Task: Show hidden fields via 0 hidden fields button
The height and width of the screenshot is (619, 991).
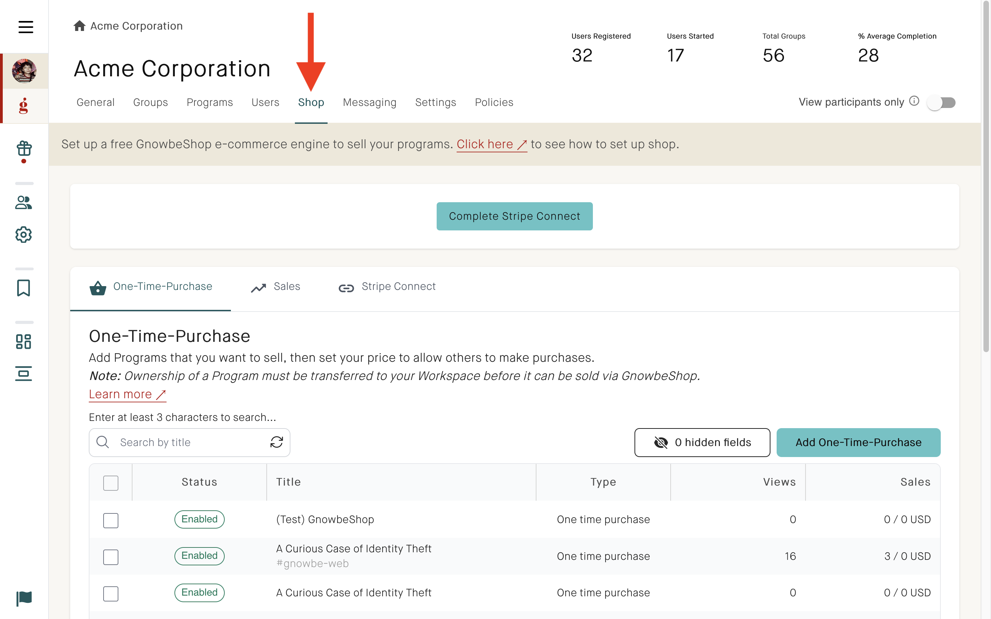Action: pyautogui.click(x=702, y=442)
